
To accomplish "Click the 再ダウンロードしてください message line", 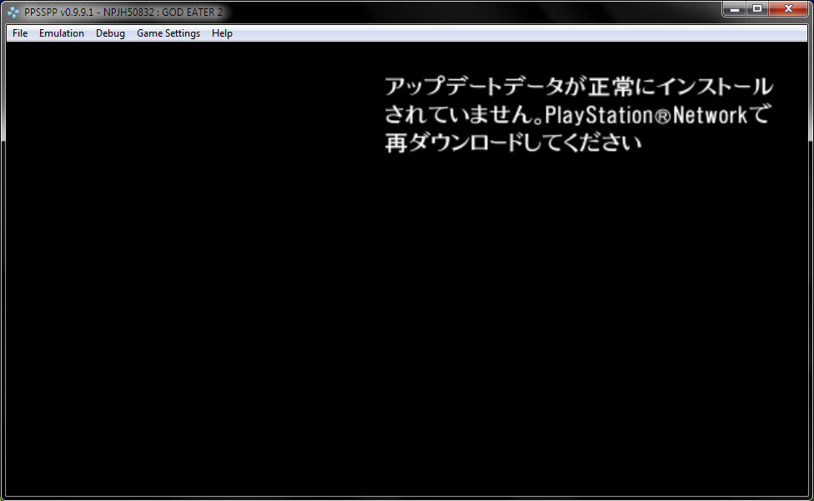I will [x=513, y=143].
